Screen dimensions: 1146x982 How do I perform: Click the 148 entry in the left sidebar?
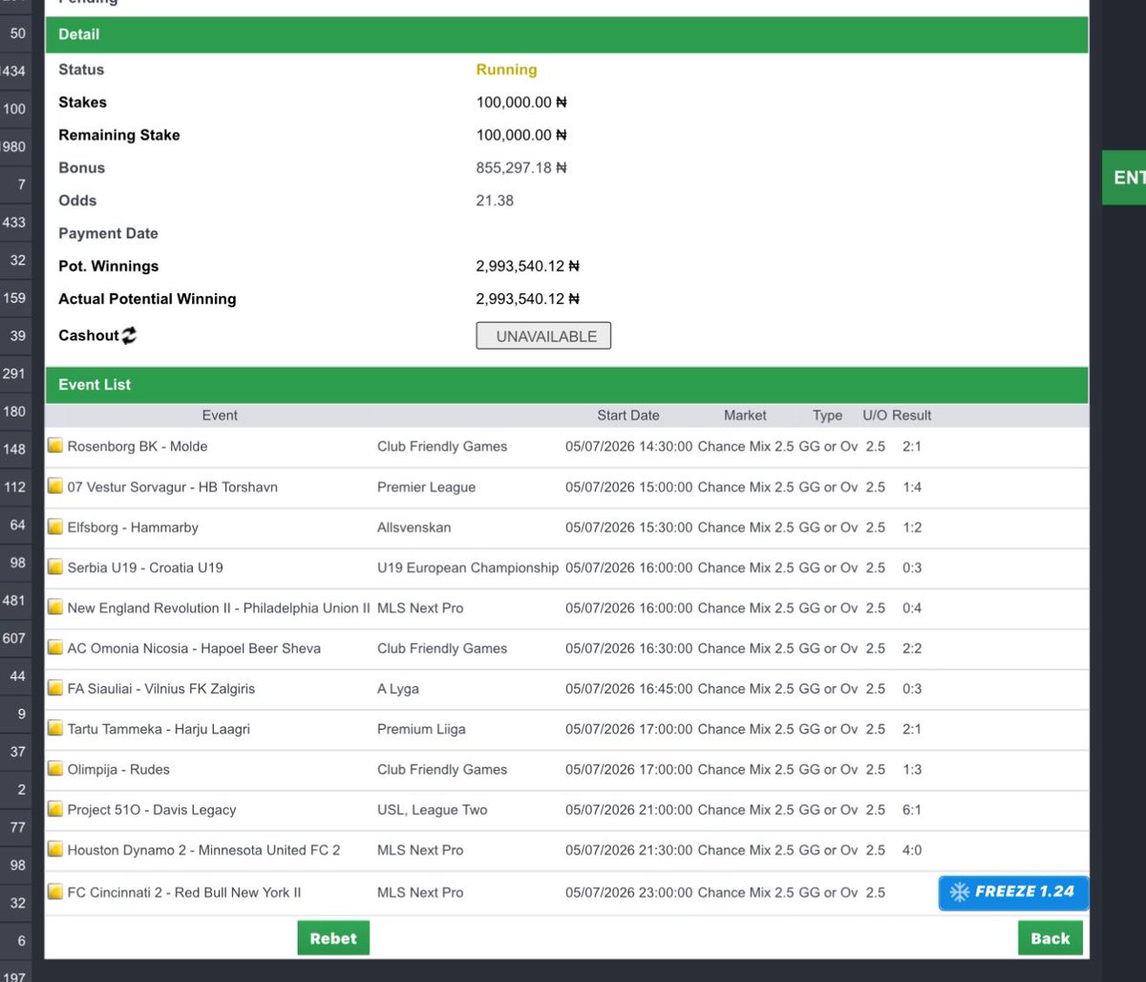15,449
